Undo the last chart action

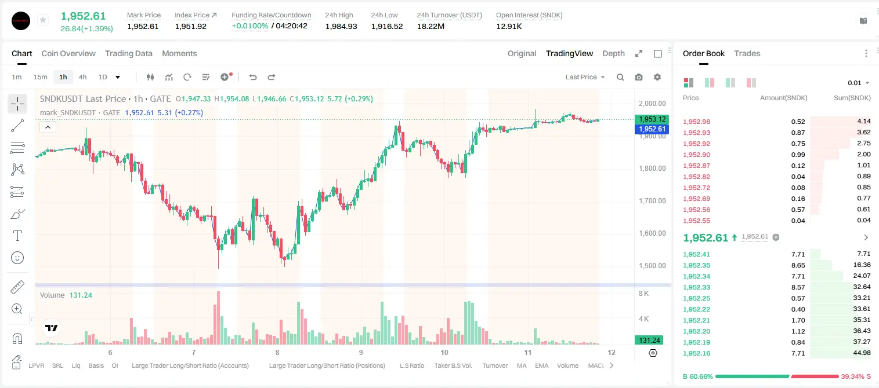252,77
